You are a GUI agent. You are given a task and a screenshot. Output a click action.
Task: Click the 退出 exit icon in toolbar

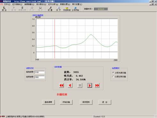[4, 9]
